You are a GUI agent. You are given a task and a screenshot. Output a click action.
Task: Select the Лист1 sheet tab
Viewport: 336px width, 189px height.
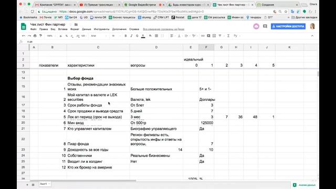point(45,184)
